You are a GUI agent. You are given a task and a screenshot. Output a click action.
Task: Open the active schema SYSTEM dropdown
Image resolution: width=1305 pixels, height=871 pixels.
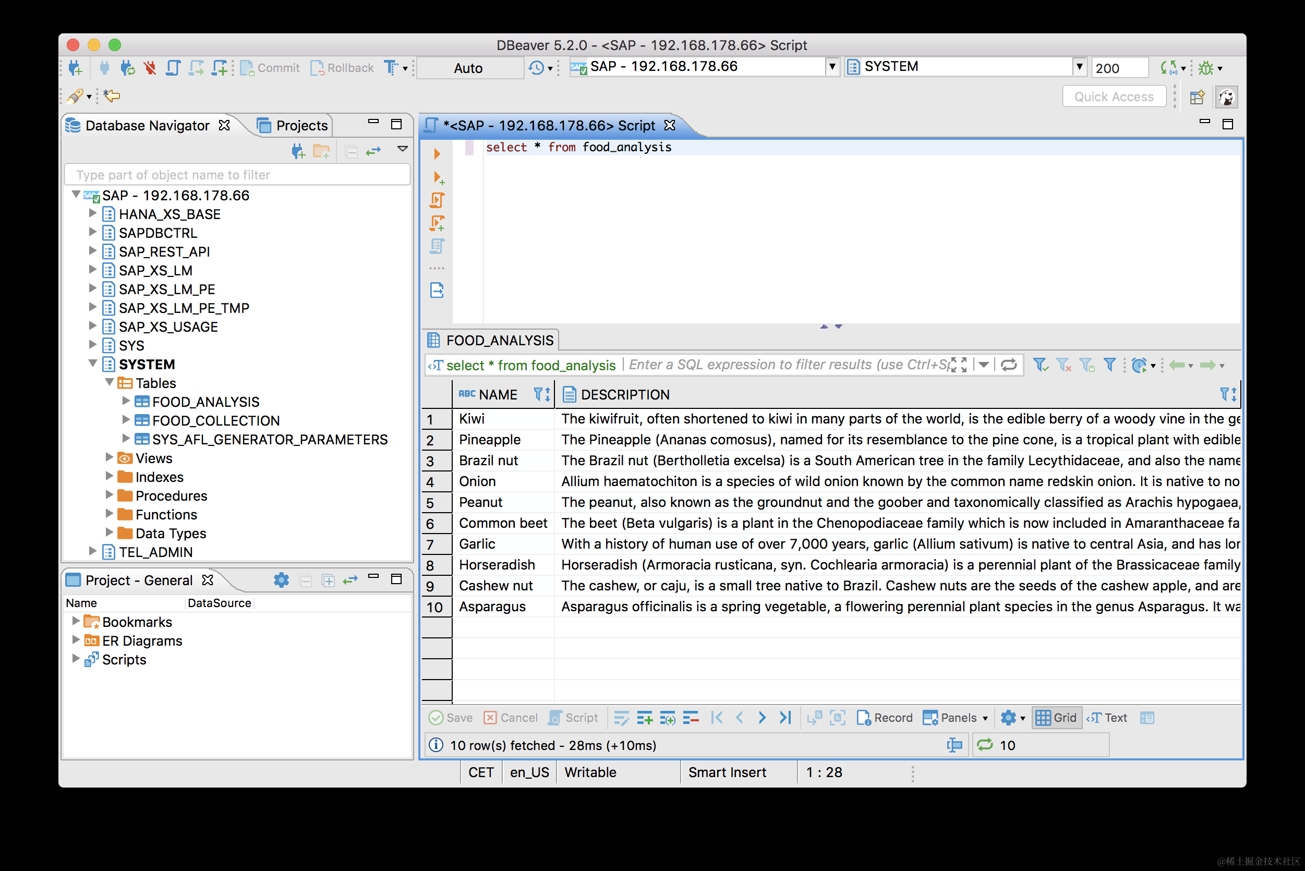[1079, 67]
